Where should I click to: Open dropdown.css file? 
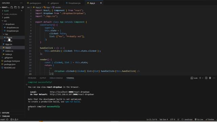tap(13, 27)
